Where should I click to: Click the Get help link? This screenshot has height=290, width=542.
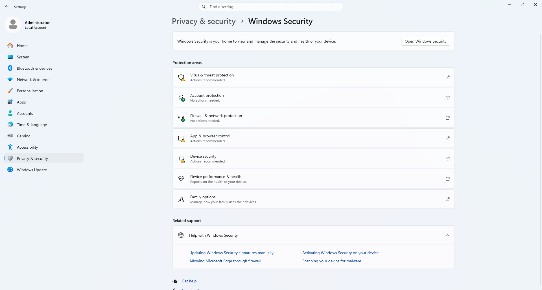[x=189, y=281]
